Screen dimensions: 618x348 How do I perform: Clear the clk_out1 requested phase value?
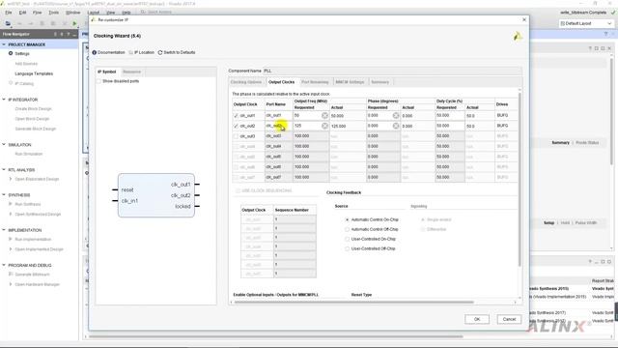pos(396,116)
